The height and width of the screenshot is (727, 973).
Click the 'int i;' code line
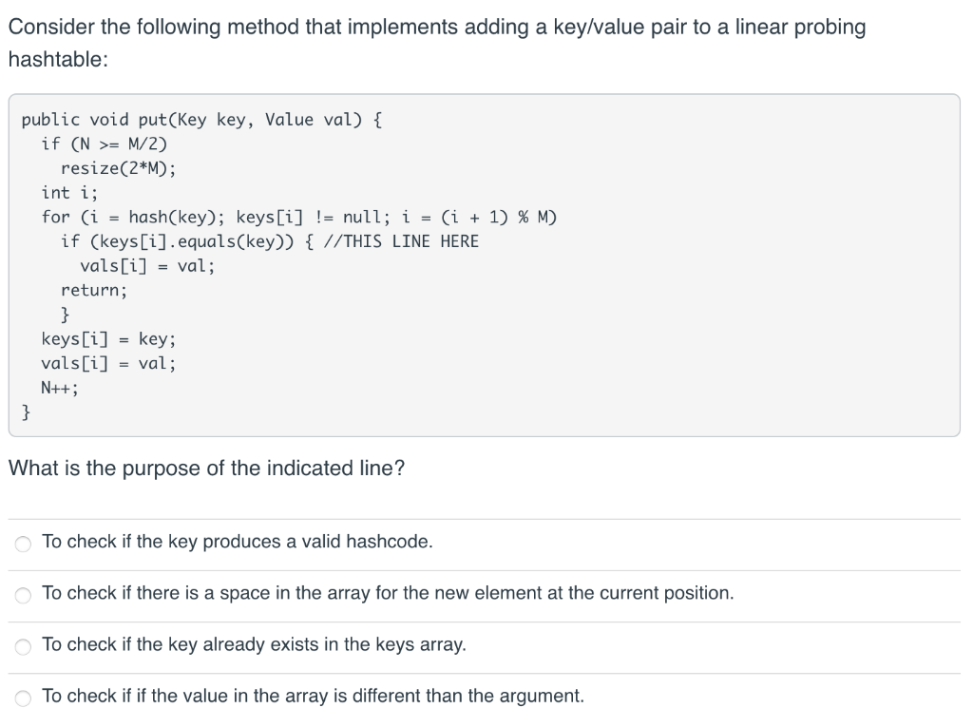[x=69, y=193]
